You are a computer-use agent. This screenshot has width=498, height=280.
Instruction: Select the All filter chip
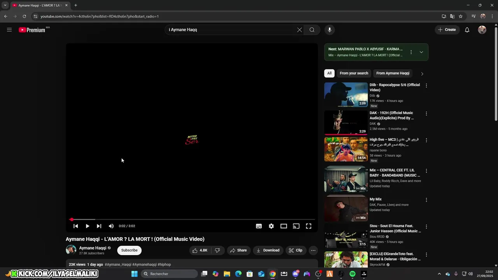329,73
